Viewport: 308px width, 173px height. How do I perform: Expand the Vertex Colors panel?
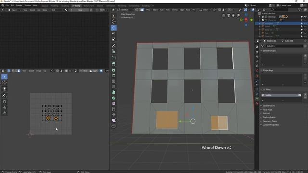tap(269, 106)
